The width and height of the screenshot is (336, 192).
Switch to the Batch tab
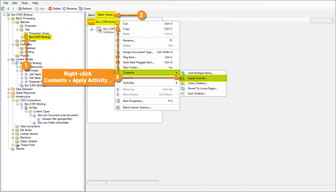(x=91, y=15)
